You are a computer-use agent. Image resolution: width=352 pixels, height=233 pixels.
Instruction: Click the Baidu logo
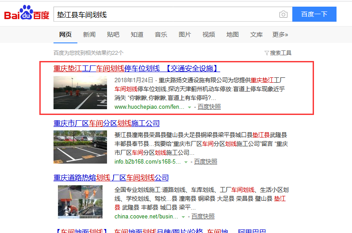tap(27, 12)
